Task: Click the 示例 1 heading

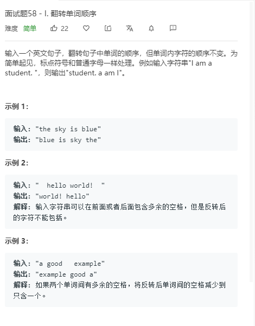Action: [17, 106]
